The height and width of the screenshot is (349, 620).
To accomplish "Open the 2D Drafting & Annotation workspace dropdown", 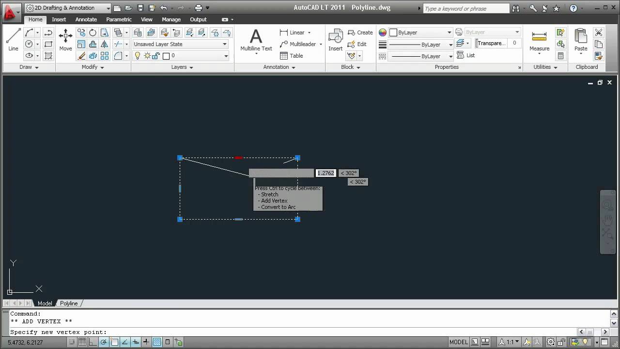I will [67, 8].
